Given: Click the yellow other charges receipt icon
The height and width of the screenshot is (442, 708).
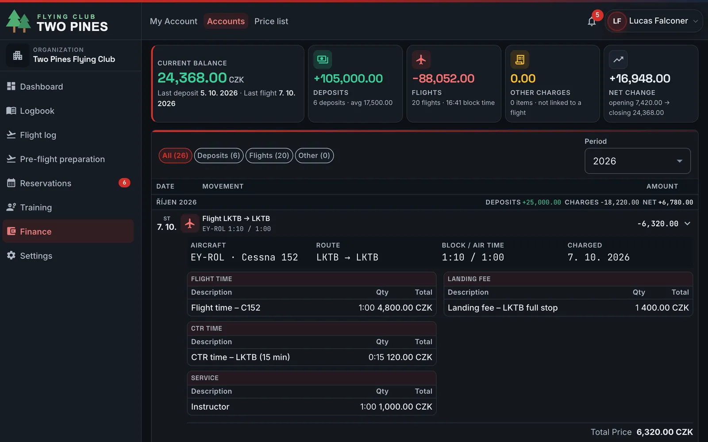Looking at the screenshot, I should (519, 59).
